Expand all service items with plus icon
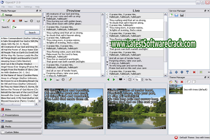Screen dimensions: 210x140 click(201, 72)
